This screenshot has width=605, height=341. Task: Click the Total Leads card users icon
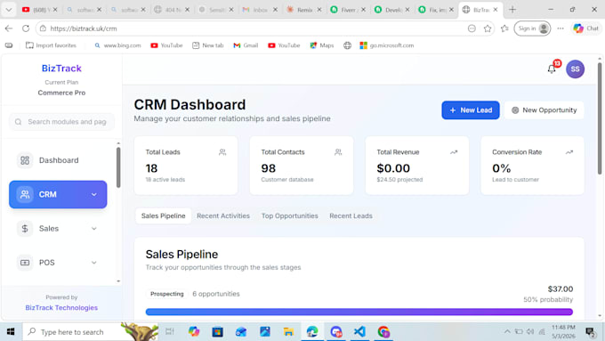[222, 152]
